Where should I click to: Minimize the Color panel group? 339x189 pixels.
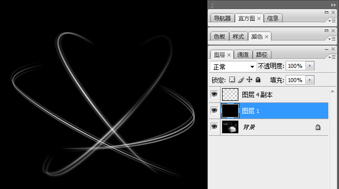coord(326,30)
